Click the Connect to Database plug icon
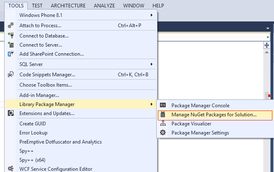 point(11,35)
